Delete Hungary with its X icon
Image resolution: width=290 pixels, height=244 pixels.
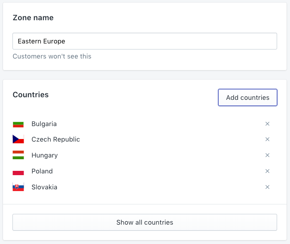coord(267,155)
